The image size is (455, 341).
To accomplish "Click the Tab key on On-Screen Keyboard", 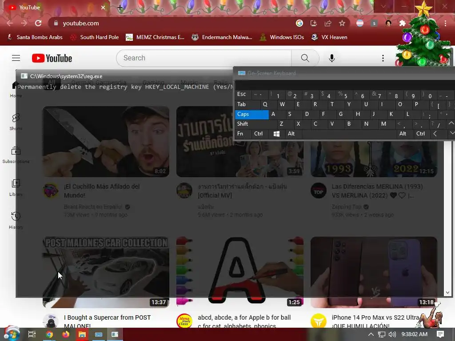I will [x=247, y=104].
